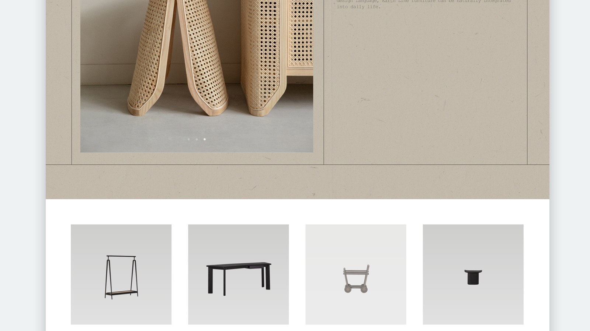Open the grey serving trolley product

click(356, 274)
